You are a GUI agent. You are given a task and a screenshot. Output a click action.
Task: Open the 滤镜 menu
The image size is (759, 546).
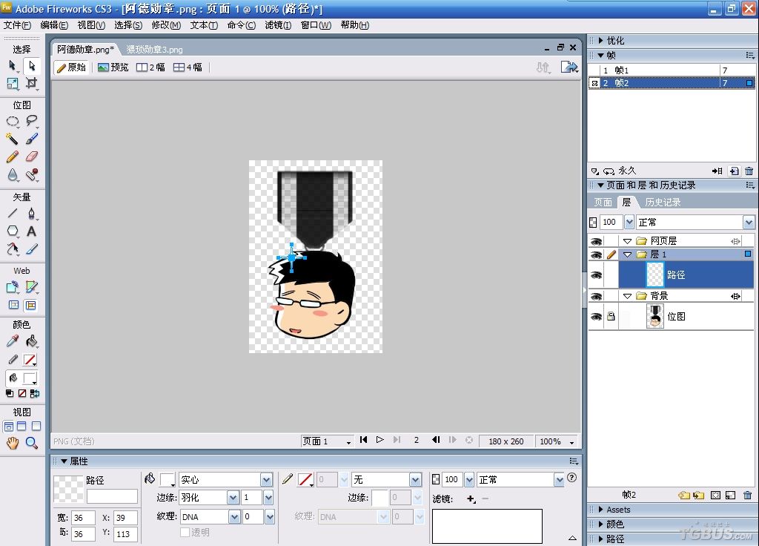click(278, 25)
